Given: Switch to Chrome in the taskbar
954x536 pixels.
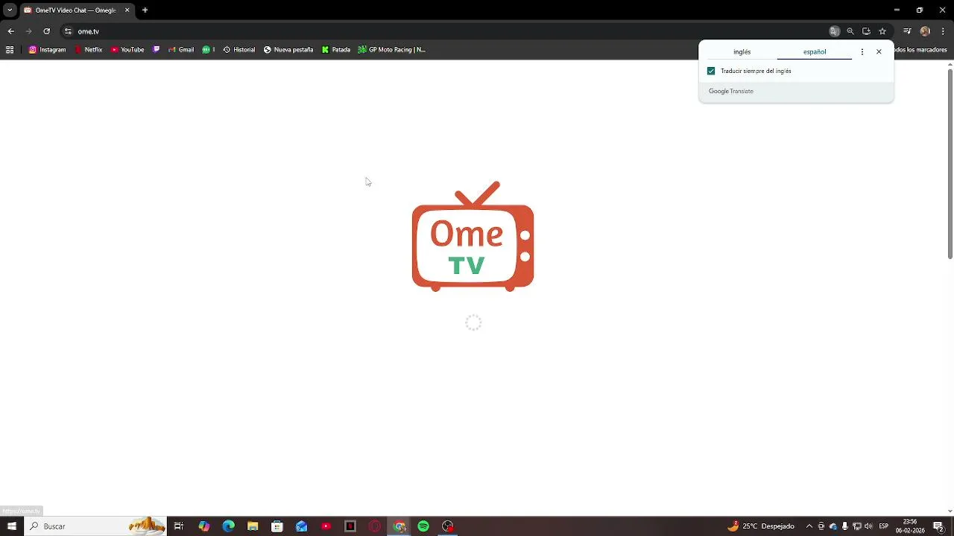Looking at the screenshot, I should pos(399,526).
